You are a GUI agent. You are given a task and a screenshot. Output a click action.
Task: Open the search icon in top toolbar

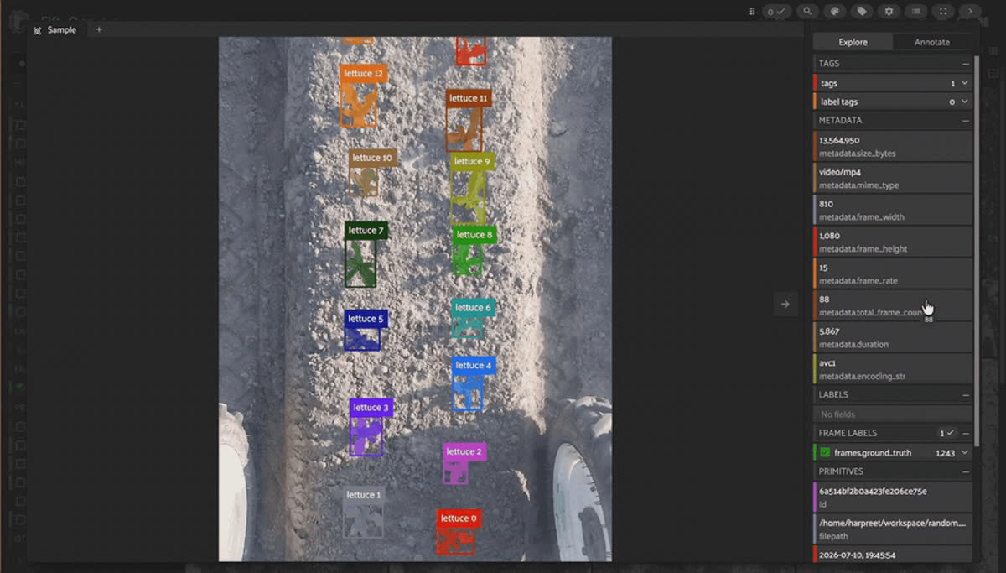click(x=807, y=12)
